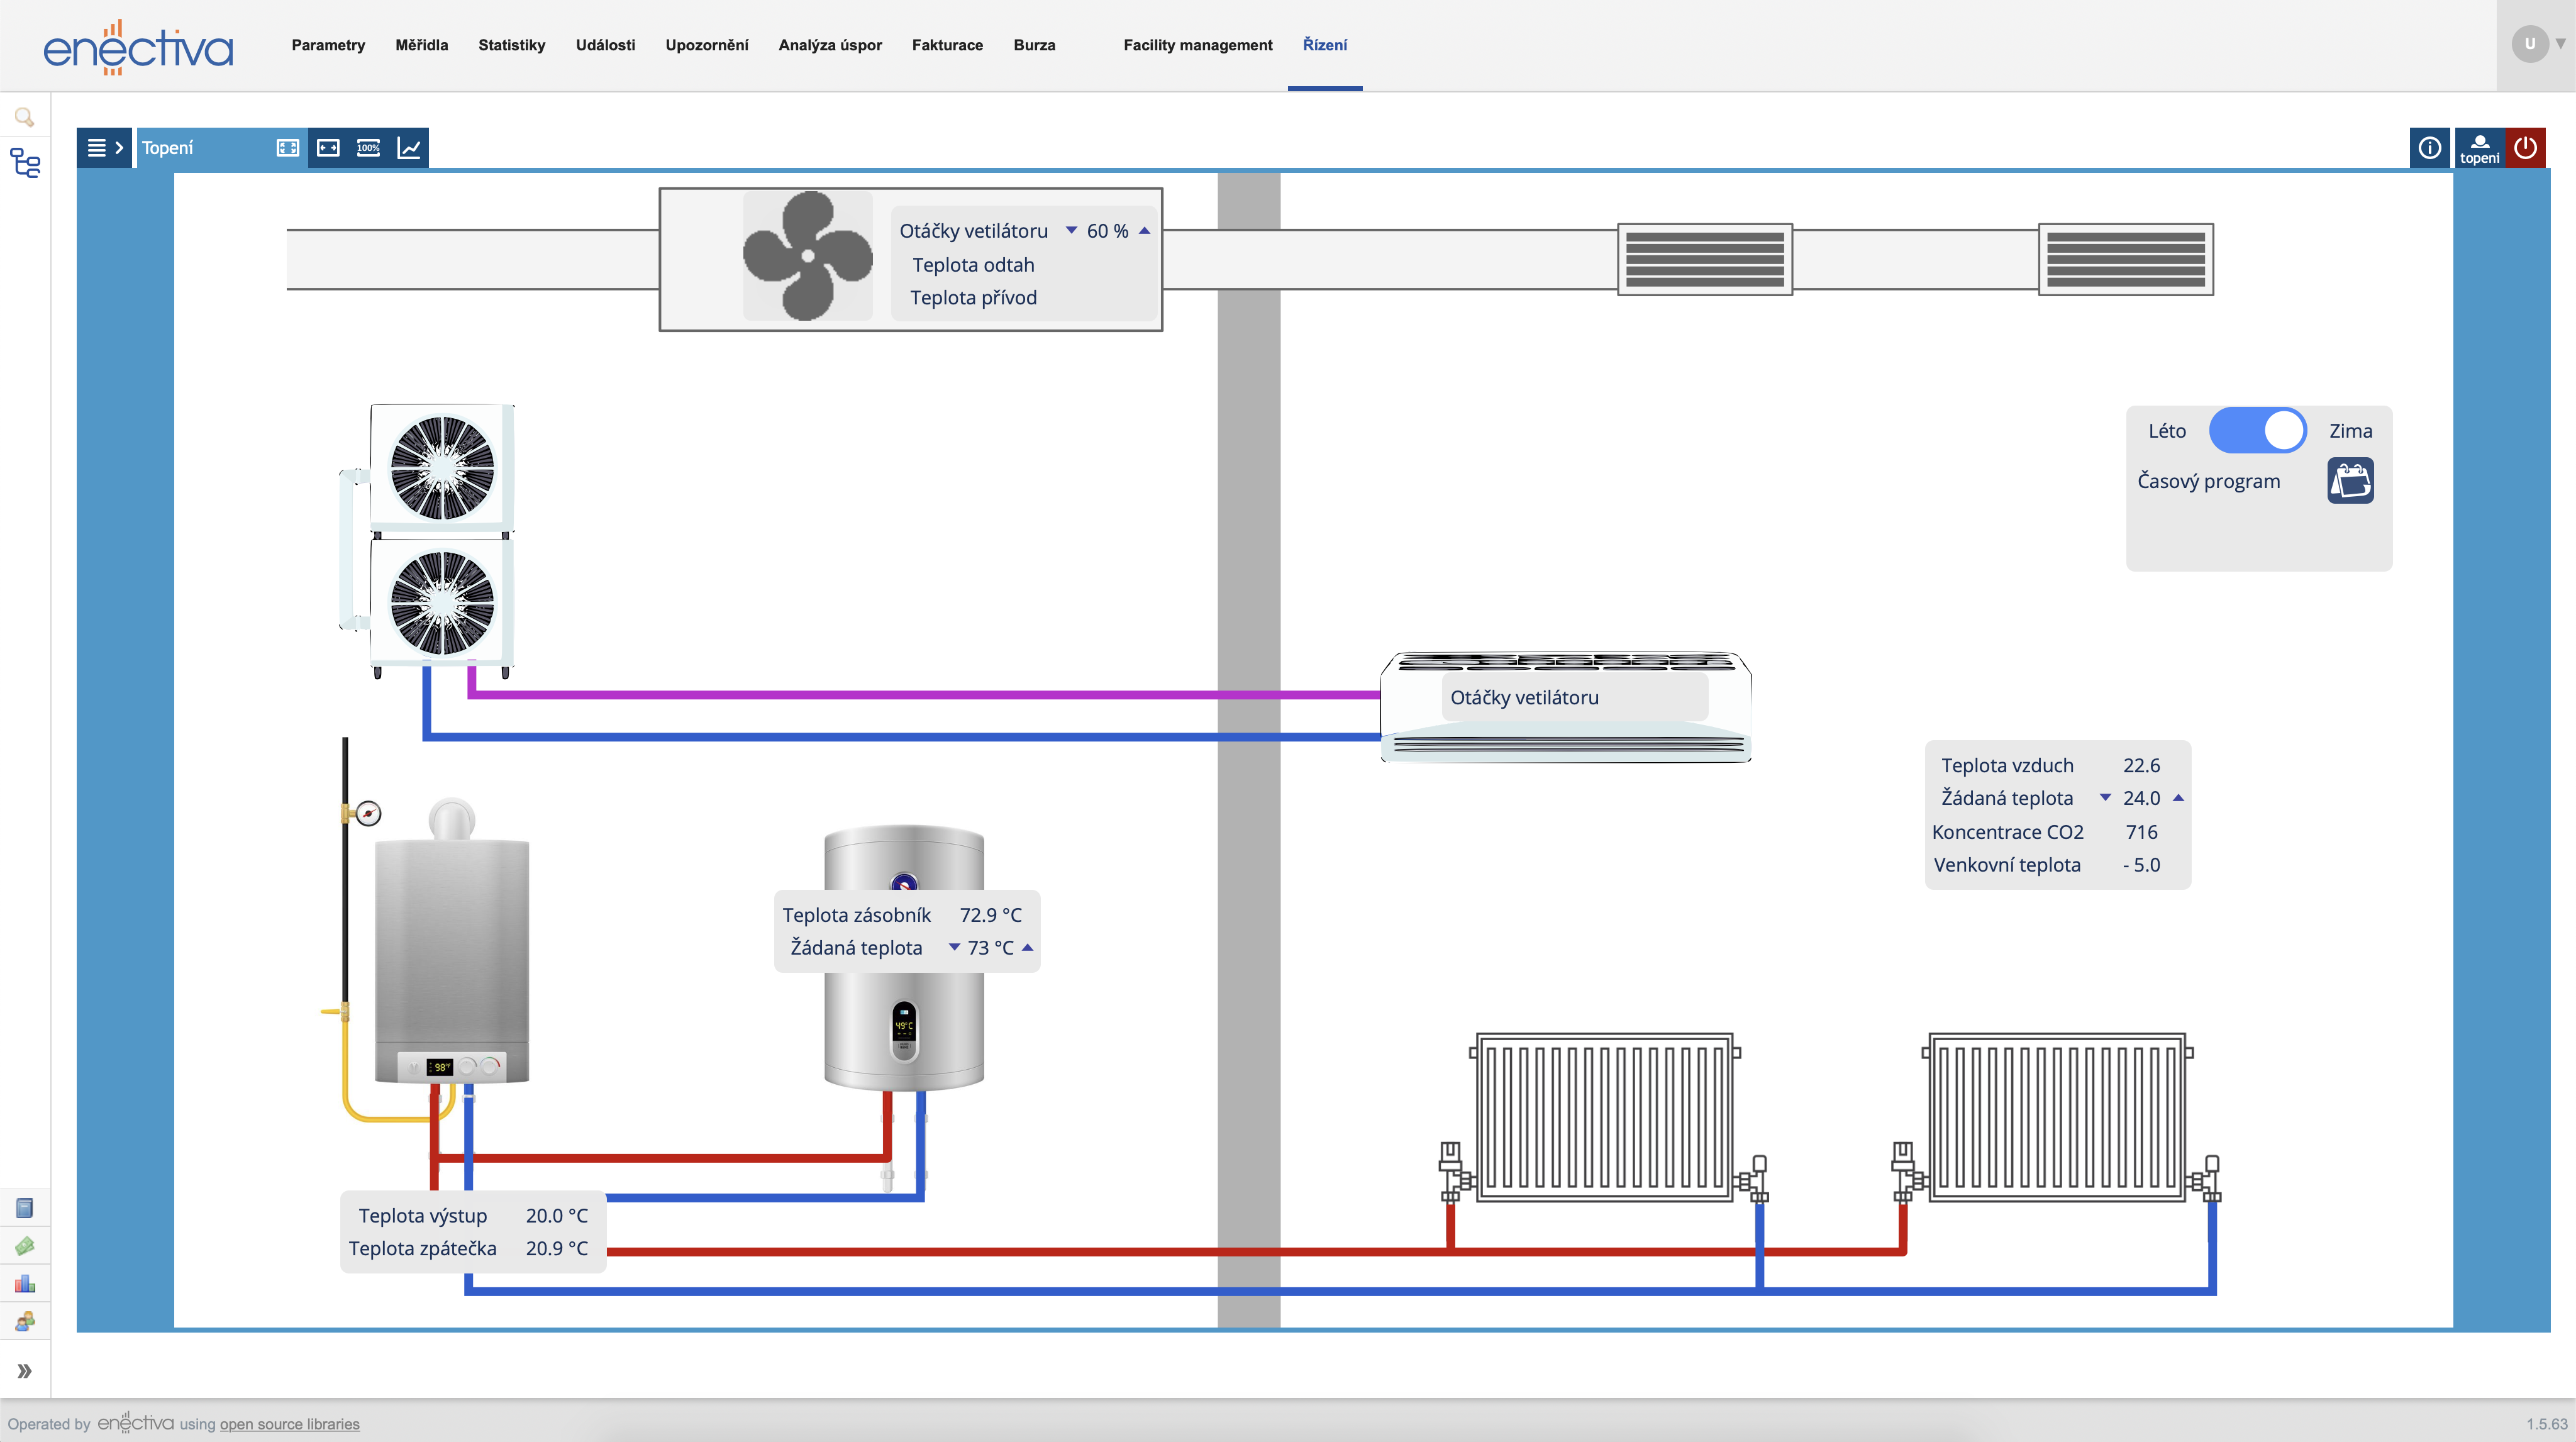Click the info icon at top right
2576x1442 pixels.
click(x=2429, y=148)
